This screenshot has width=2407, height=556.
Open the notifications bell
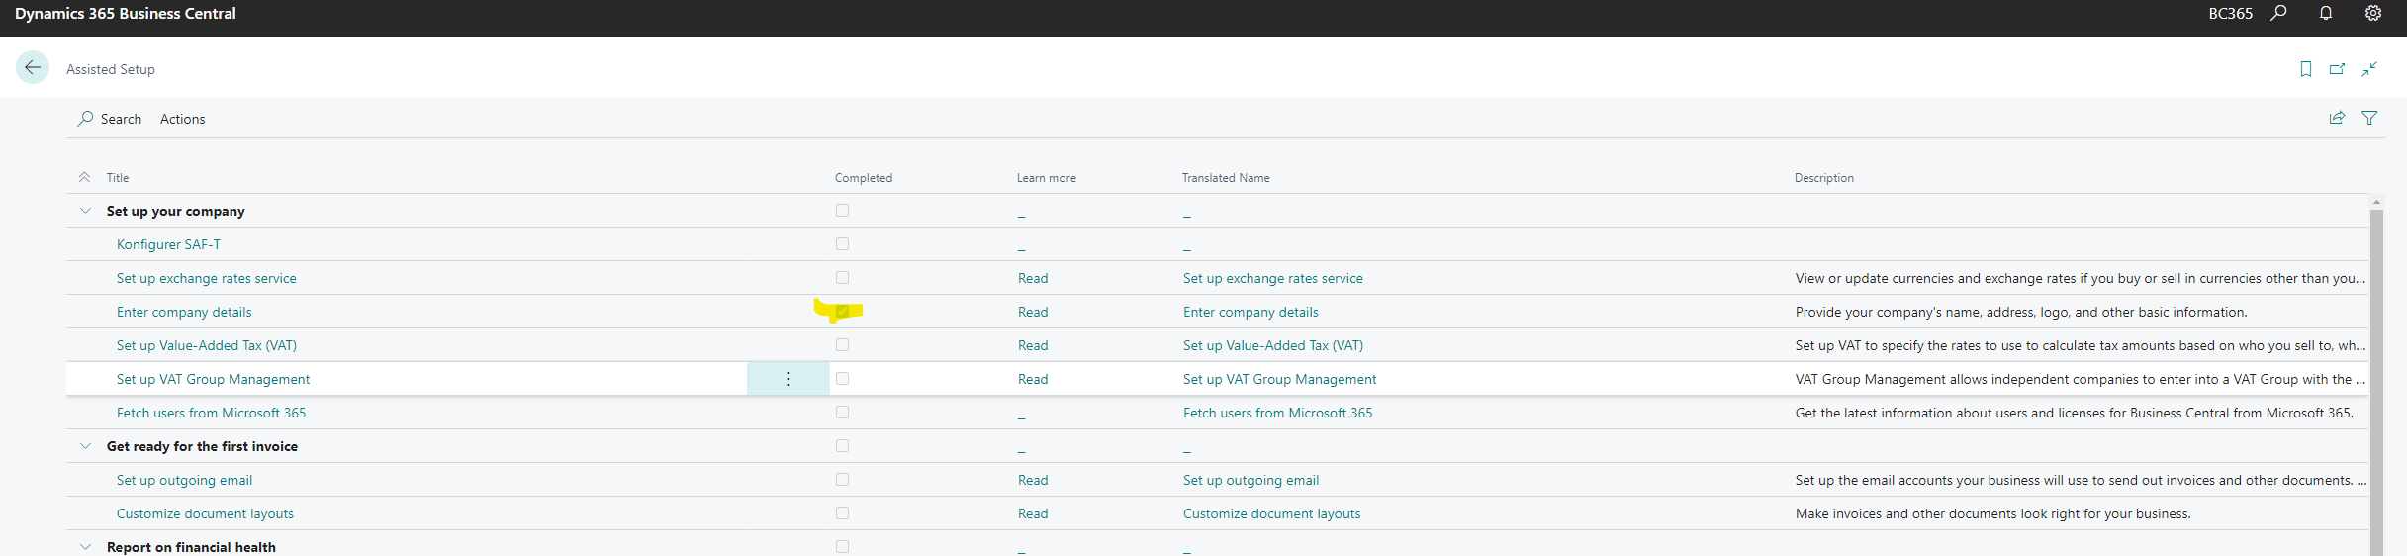pyautogui.click(x=2326, y=14)
